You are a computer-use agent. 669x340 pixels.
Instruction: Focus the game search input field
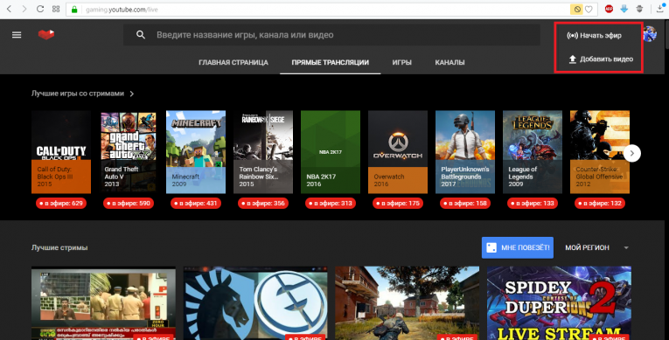pyautogui.click(x=345, y=35)
